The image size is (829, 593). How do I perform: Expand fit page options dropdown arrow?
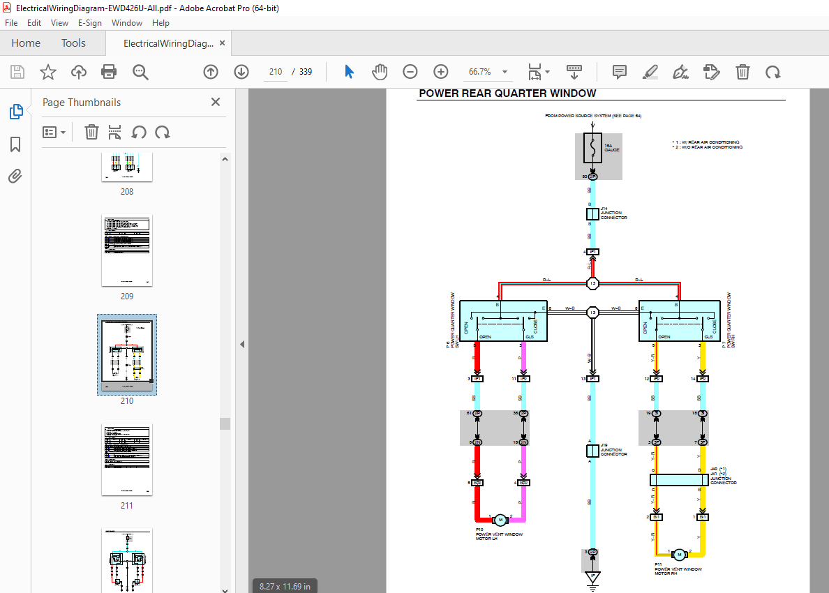click(547, 72)
